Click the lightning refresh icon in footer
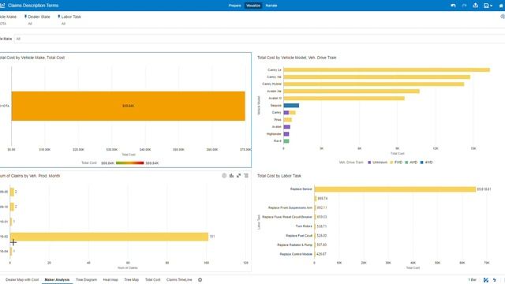This screenshot has width=505, height=284. point(495,280)
